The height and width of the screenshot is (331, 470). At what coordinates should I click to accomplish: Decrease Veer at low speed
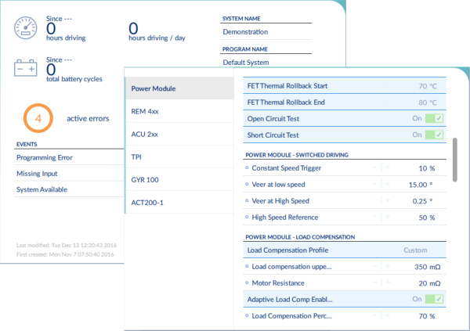(374, 184)
